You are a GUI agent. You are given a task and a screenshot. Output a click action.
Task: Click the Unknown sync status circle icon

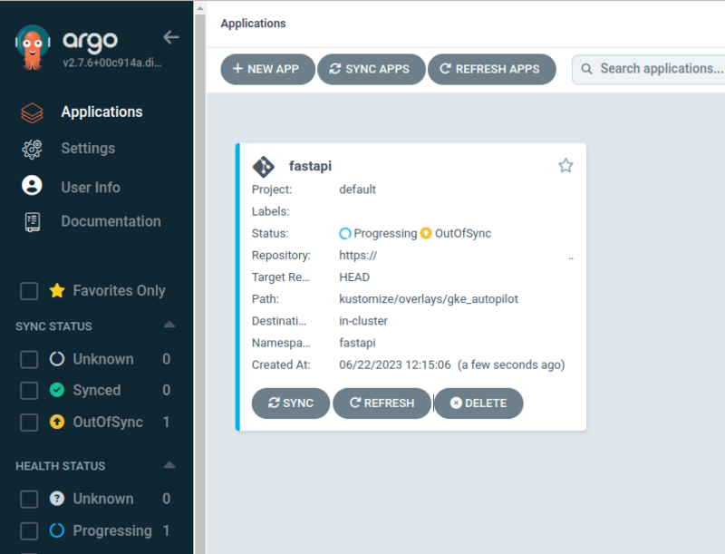tap(57, 359)
